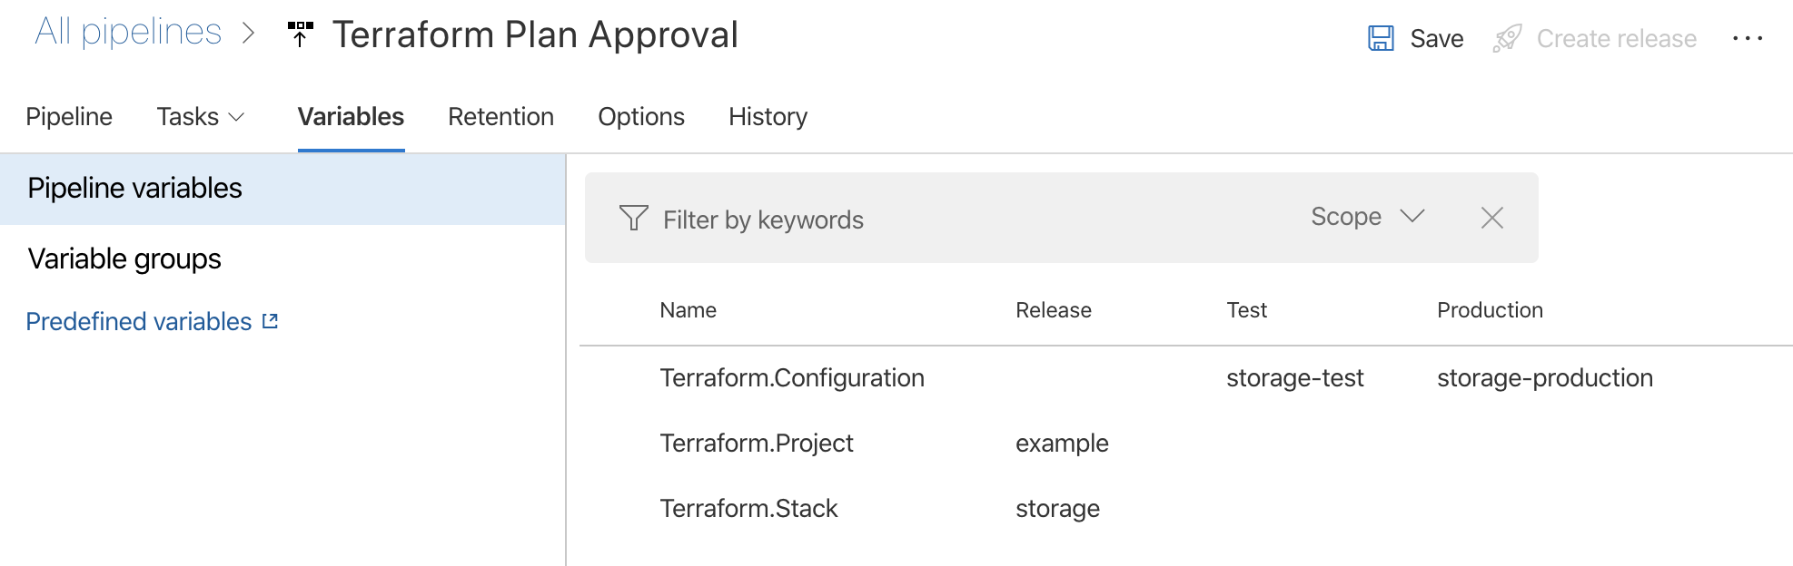The image size is (1793, 566).
Task: Expand the Scope dropdown
Action: [1367, 217]
